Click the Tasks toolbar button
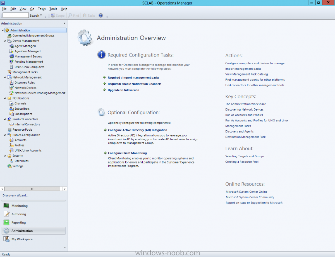The width and height of the screenshot is (335, 257). tap(89, 16)
